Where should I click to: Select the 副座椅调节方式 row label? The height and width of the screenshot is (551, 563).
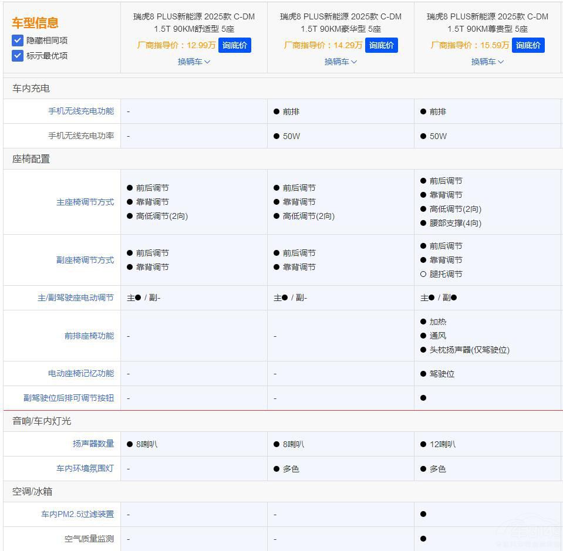[x=85, y=260]
